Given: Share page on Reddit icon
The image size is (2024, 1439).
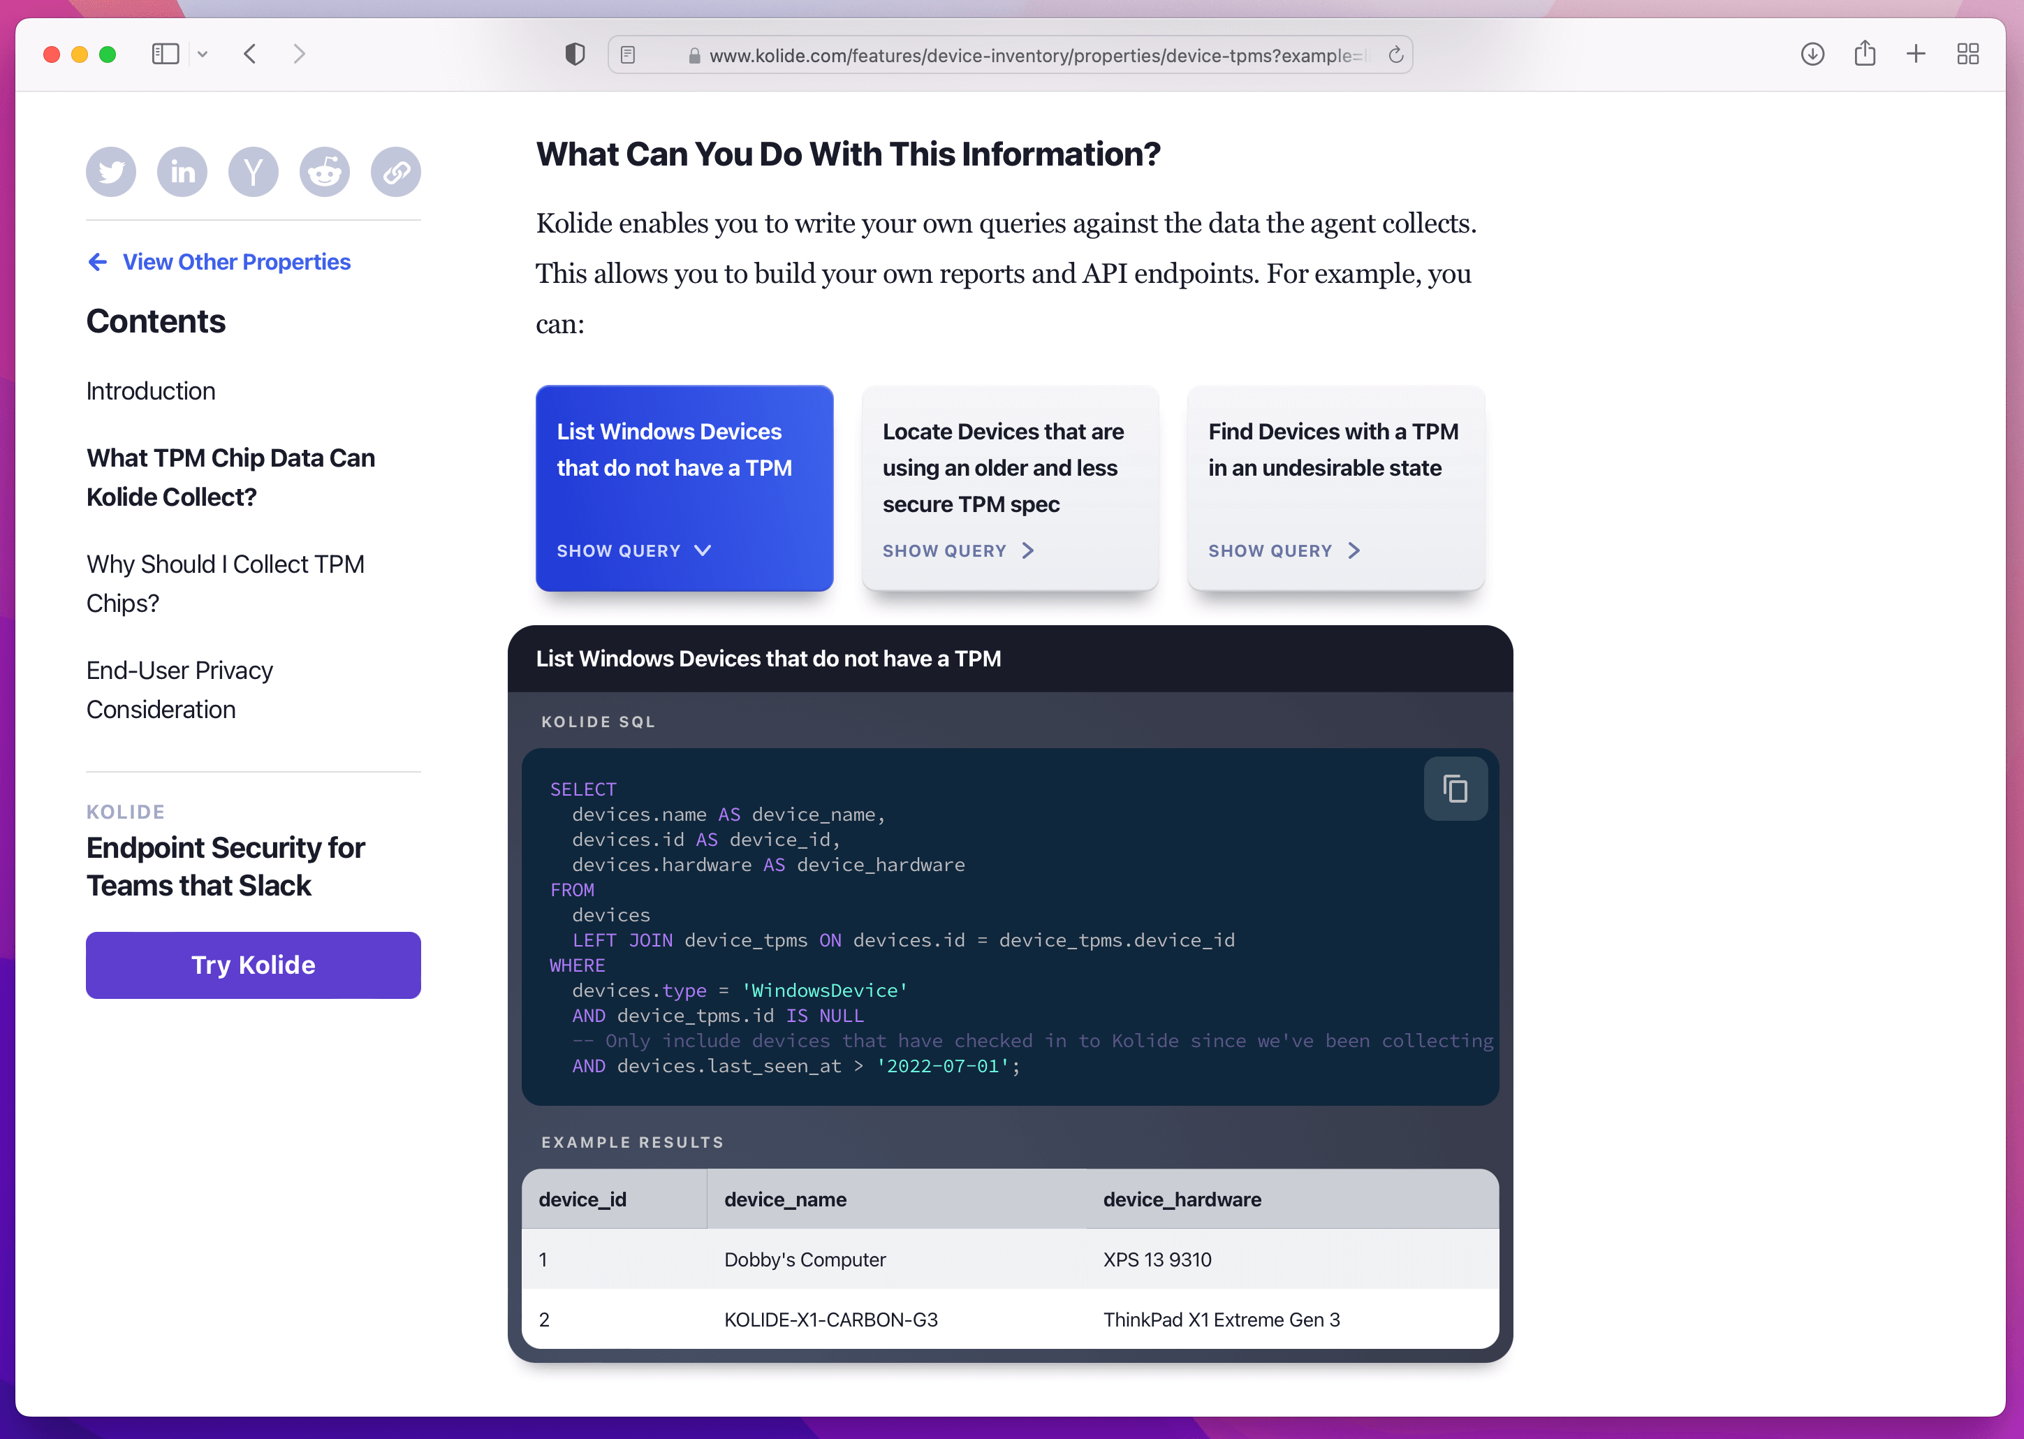Looking at the screenshot, I should coord(324,172).
